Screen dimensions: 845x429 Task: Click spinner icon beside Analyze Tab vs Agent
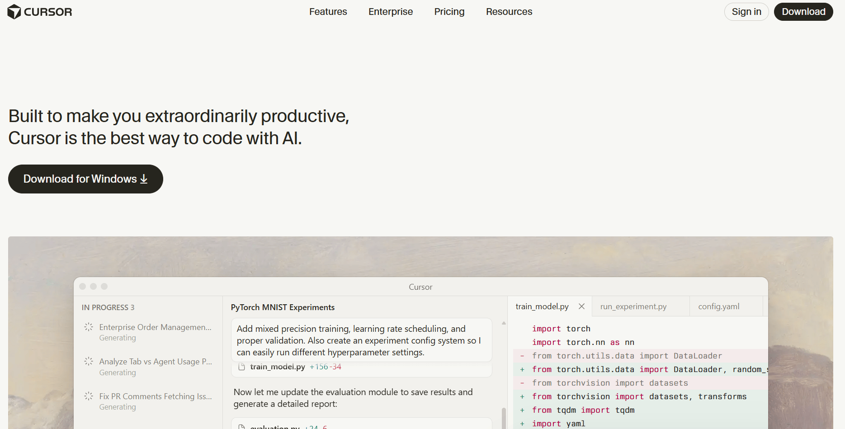(x=89, y=361)
